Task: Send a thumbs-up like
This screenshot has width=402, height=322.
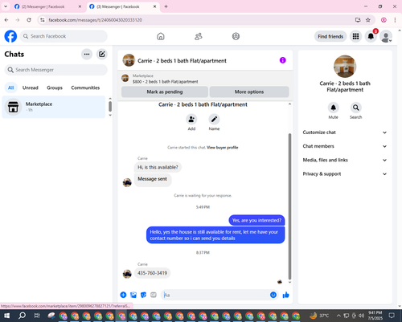Action: coord(285,295)
